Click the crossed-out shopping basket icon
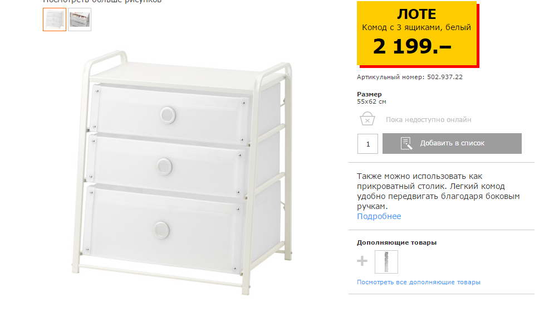The image size is (544, 316). point(367,118)
